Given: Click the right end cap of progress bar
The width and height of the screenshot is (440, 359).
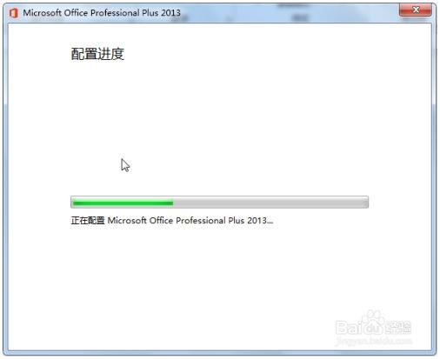Looking at the screenshot, I should pyautogui.click(x=366, y=202).
